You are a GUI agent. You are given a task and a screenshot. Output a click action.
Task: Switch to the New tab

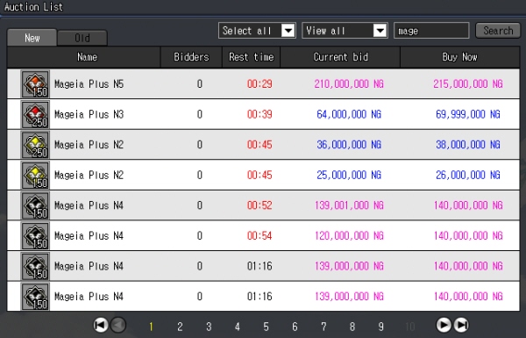[x=32, y=37]
